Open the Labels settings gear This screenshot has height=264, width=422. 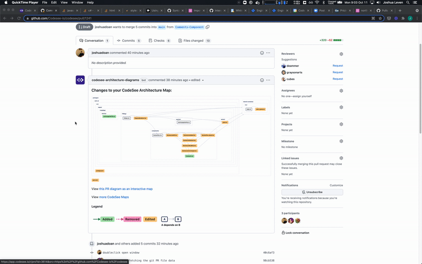coord(341,107)
